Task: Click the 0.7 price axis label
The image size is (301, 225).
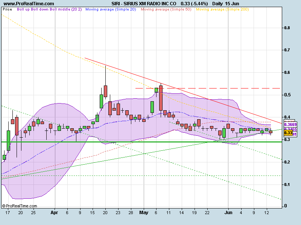Action: pos(287,50)
